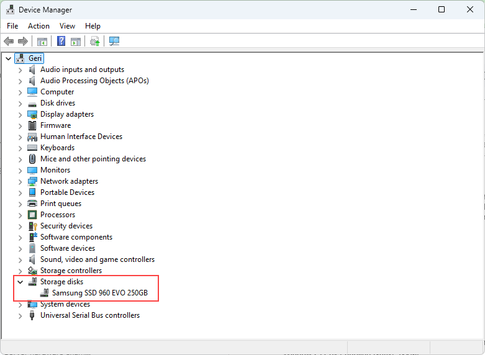The height and width of the screenshot is (355, 485).
Task: Collapse the Storage disks category
Action: (20, 282)
